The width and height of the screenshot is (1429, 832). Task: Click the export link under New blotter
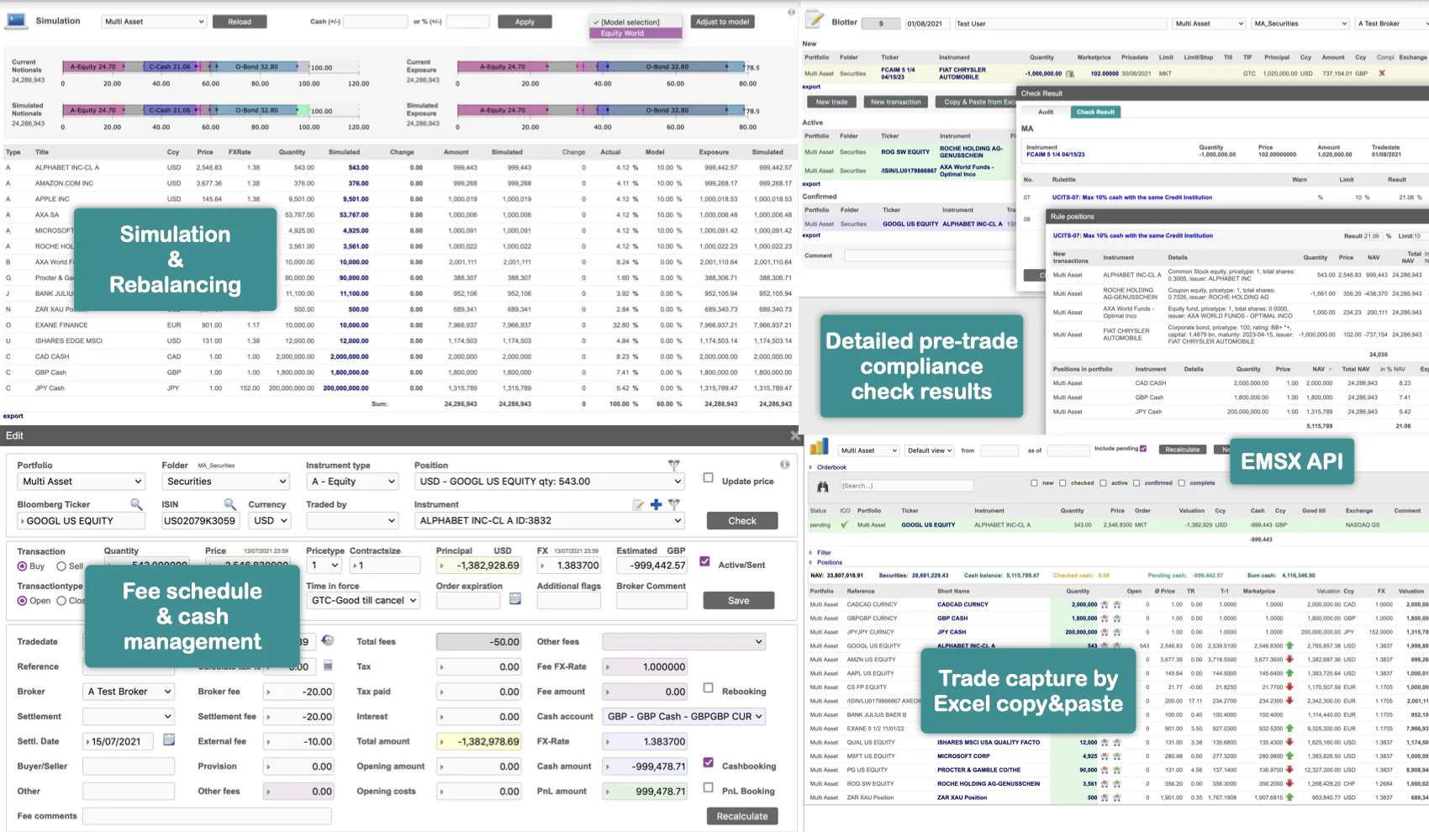[811, 87]
